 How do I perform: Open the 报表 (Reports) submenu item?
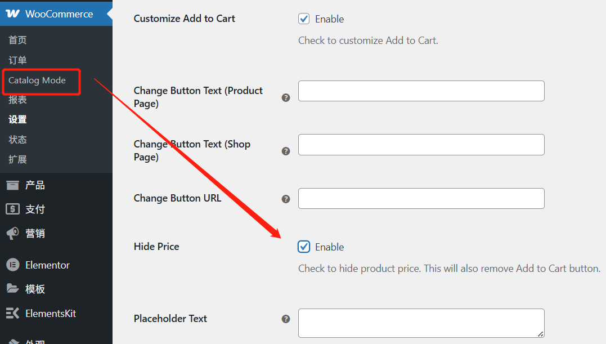coord(17,100)
